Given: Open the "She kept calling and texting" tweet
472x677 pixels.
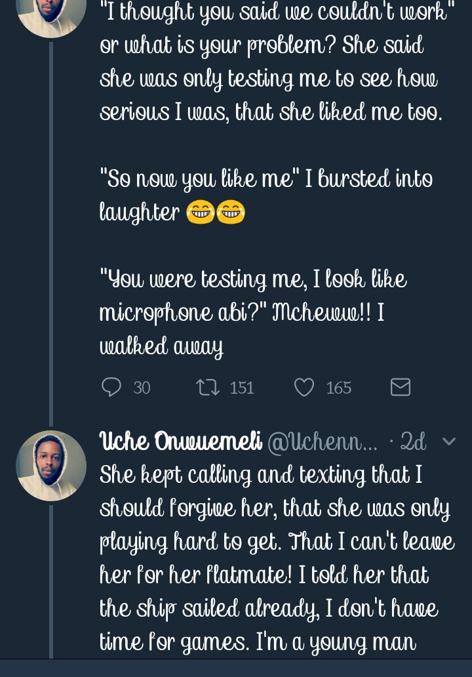Looking at the screenshot, I should tap(275, 558).
